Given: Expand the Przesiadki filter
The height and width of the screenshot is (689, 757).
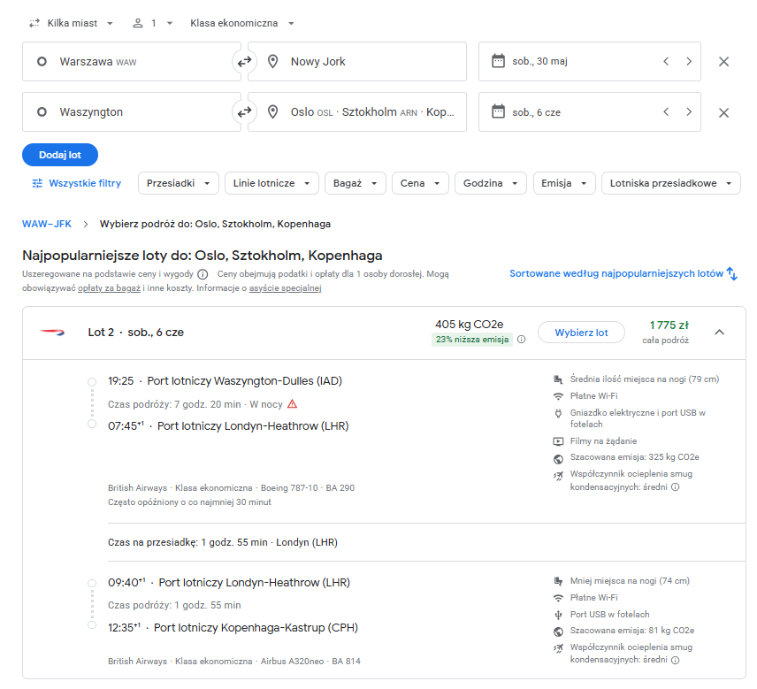Looking at the screenshot, I should pos(178,183).
